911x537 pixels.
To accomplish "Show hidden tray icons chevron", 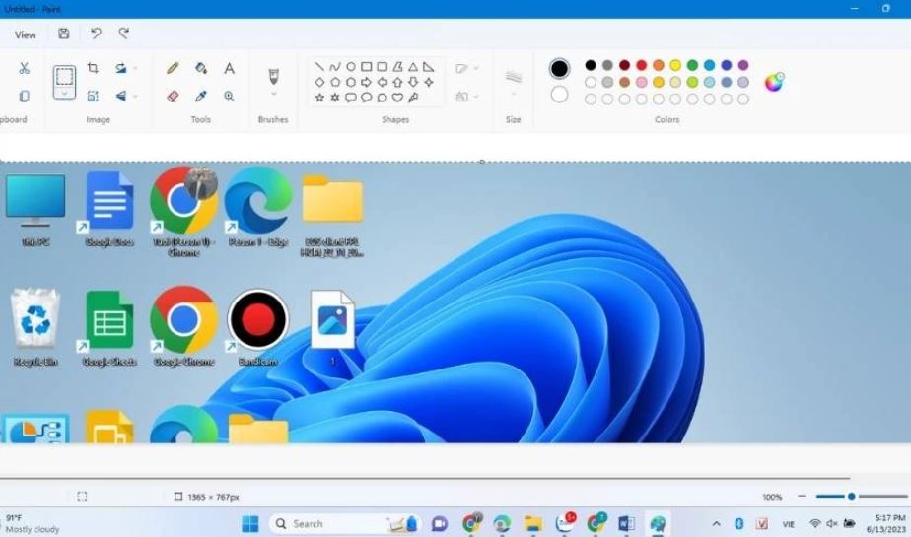I will [x=717, y=523].
